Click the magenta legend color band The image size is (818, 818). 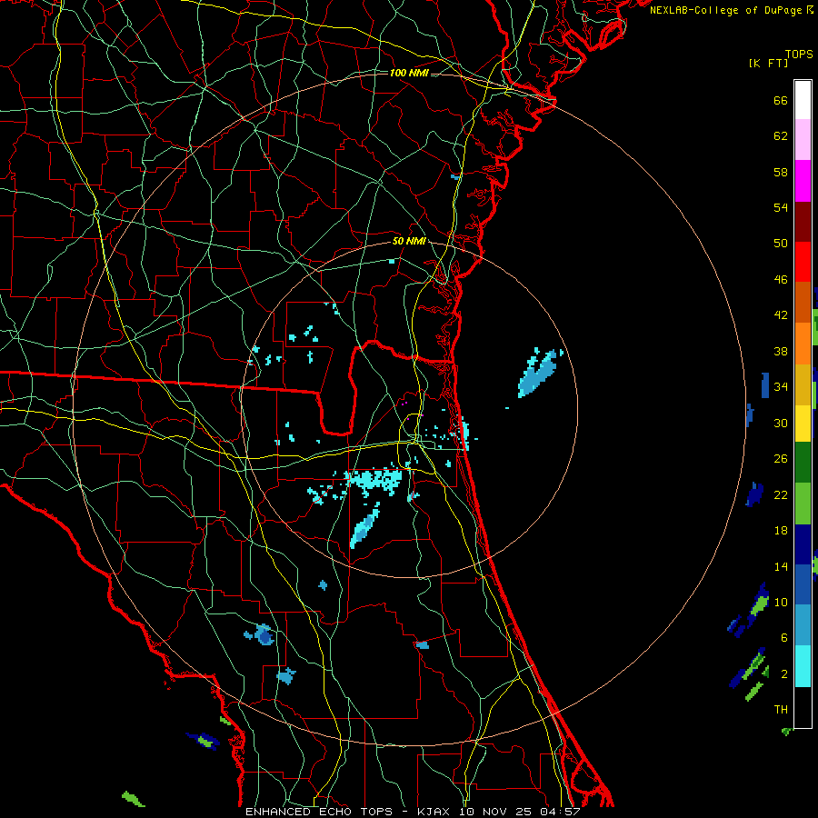(803, 181)
